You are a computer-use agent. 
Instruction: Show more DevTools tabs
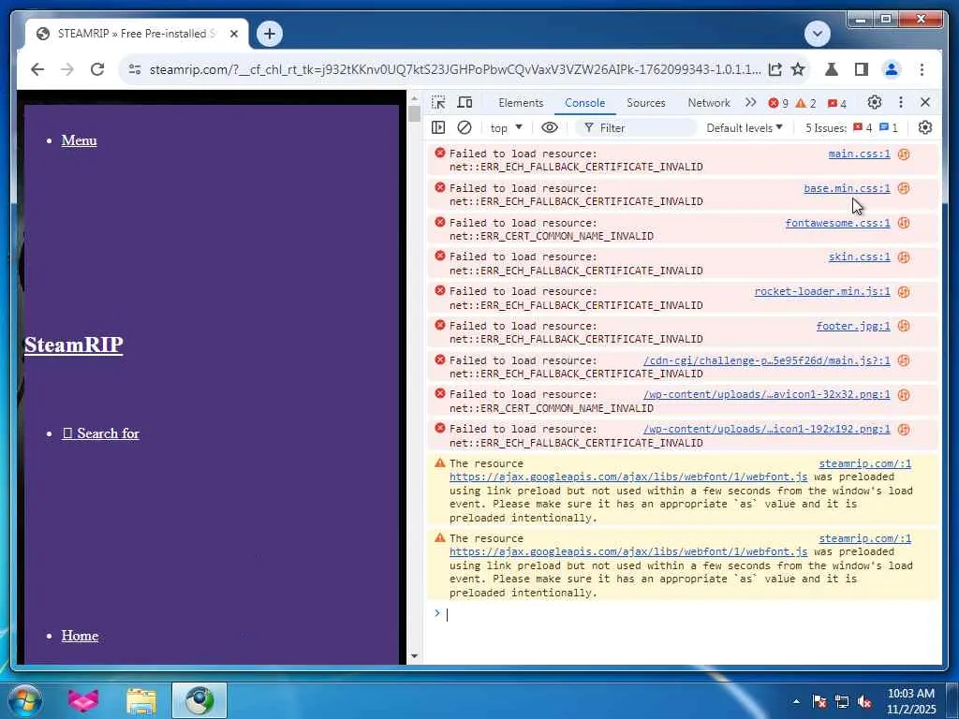tap(750, 102)
